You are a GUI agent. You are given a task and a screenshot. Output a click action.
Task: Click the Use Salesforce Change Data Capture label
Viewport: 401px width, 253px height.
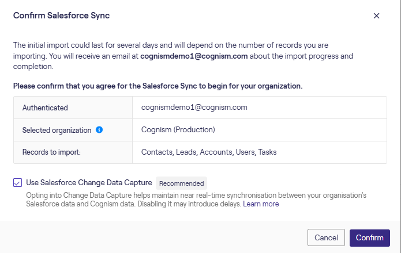(x=89, y=183)
